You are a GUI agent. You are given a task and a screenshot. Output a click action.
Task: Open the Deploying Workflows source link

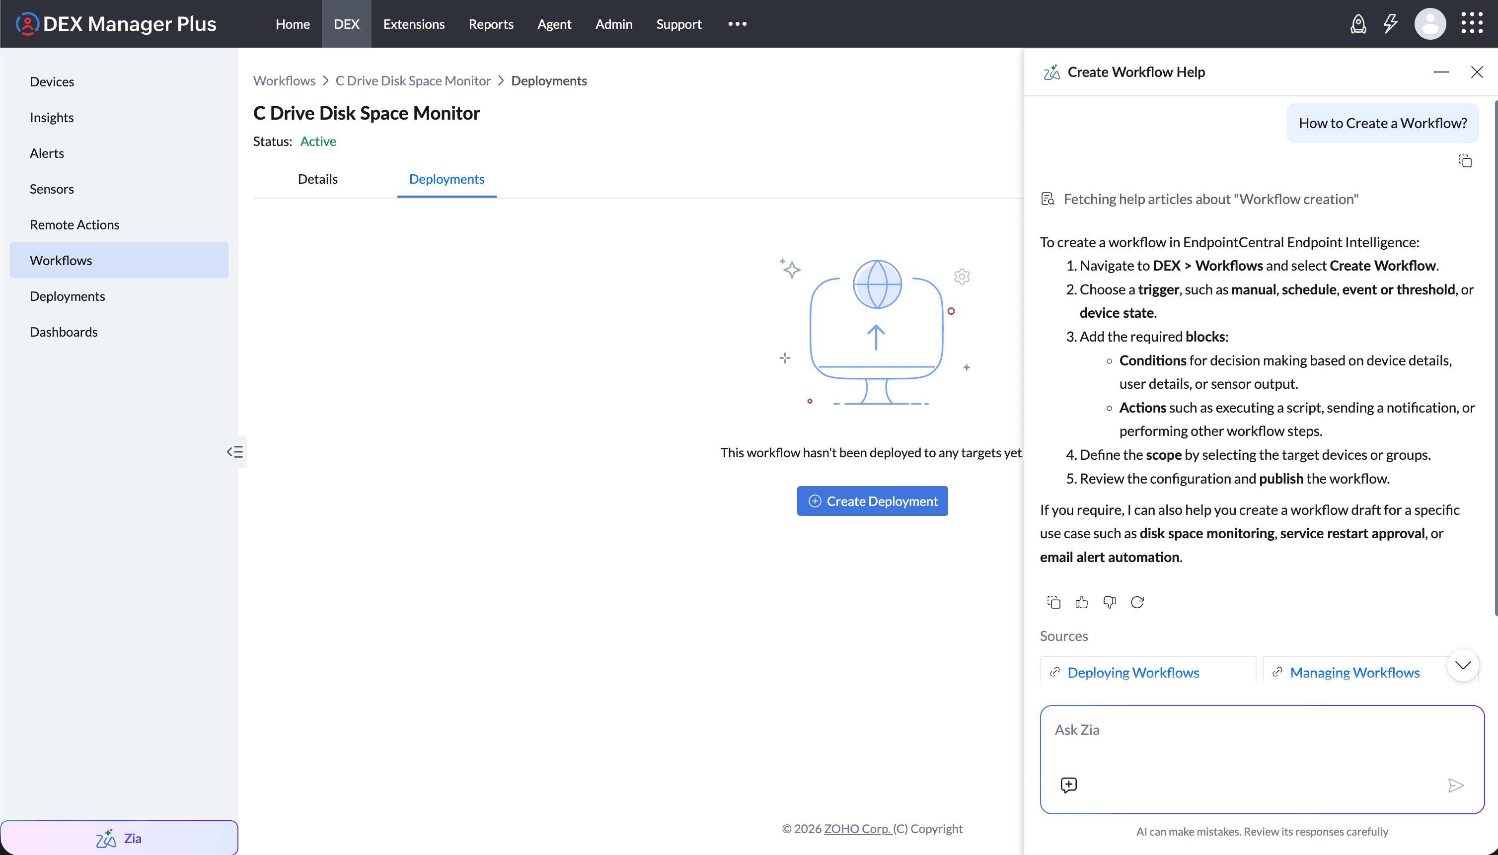(x=1133, y=672)
